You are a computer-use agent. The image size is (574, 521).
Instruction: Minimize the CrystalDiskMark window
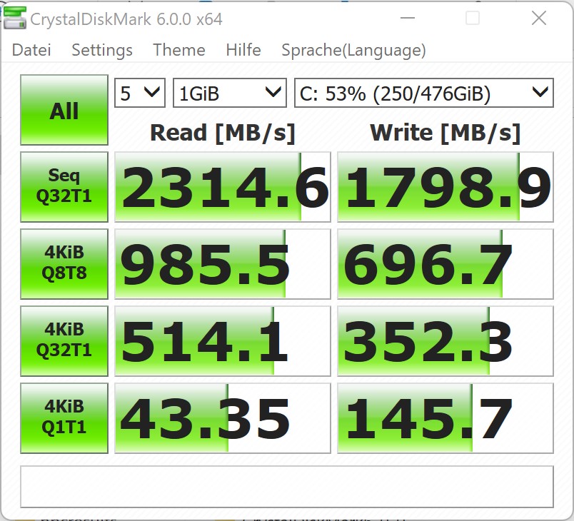(408, 18)
